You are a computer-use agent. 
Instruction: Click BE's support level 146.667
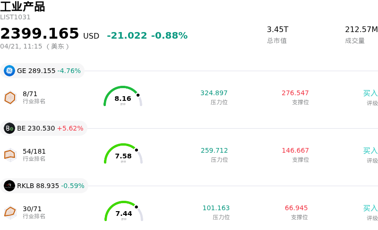[295, 150]
